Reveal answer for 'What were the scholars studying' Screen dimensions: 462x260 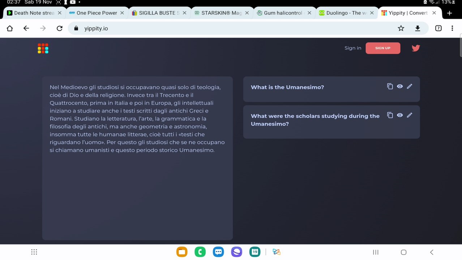[400, 115]
